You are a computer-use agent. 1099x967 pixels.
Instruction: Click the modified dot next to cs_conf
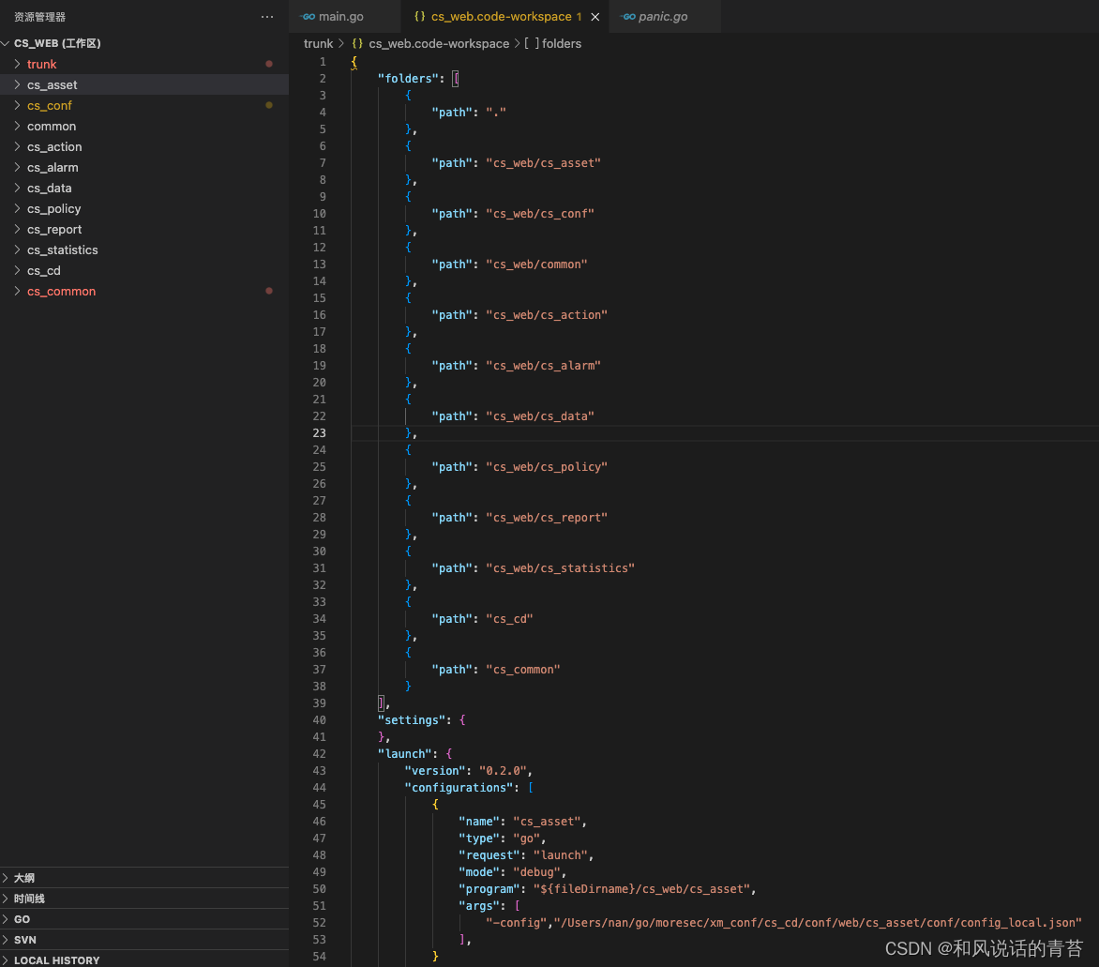[269, 105]
